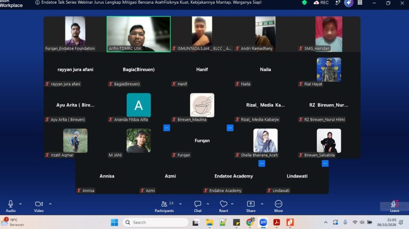Expand reactions options arrow
Screen dimensions: 409x229
[232, 203]
